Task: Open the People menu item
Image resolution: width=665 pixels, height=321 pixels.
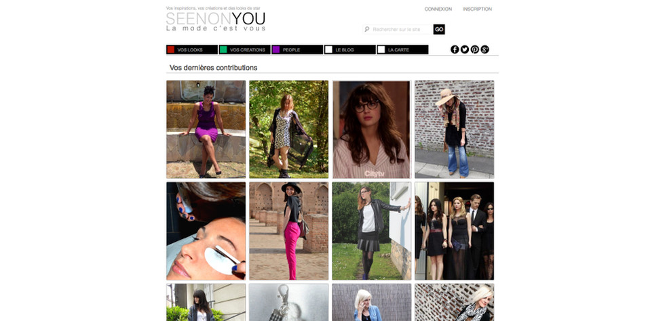Action: pos(297,49)
